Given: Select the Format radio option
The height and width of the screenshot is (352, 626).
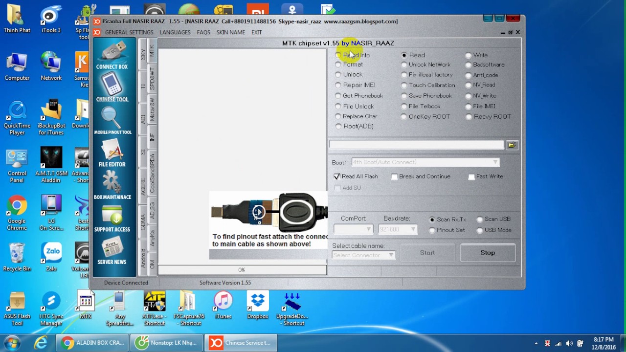Looking at the screenshot, I should (x=349, y=65).
